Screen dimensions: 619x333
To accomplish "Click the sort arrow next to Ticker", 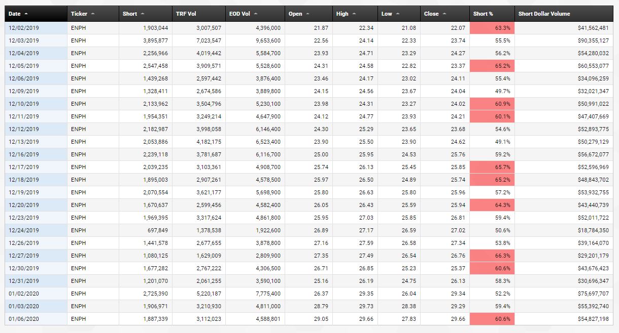I will (93, 14).
